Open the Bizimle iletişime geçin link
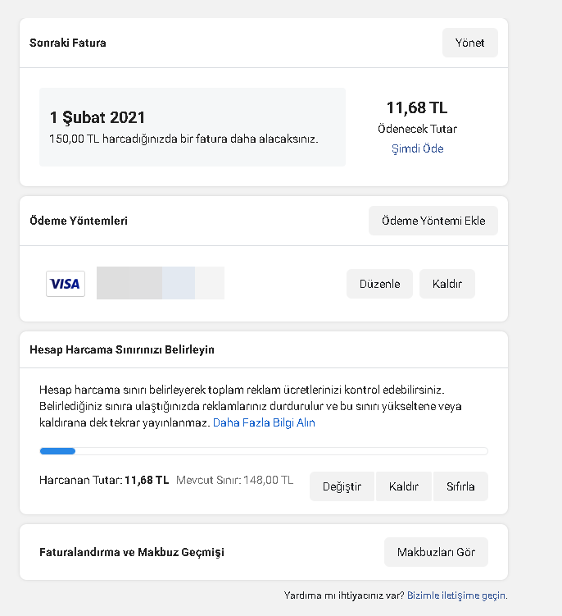 click(456, 595)
